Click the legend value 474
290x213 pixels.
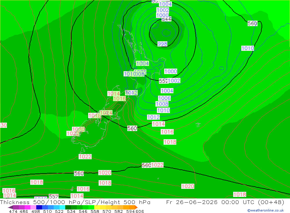[x=13, y=211]
